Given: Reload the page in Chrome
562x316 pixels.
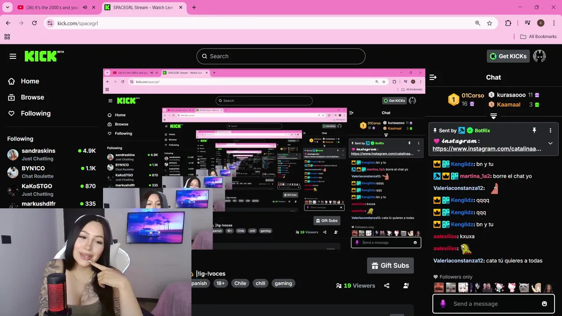Looking at the screenshot, I should tap(34, 23).
